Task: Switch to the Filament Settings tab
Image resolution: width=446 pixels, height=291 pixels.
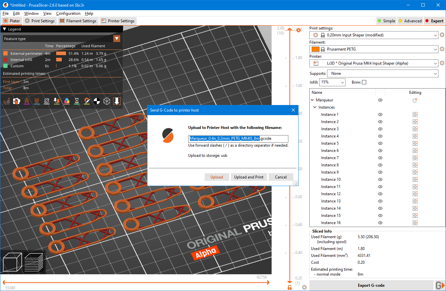Action: click(78, 21)
